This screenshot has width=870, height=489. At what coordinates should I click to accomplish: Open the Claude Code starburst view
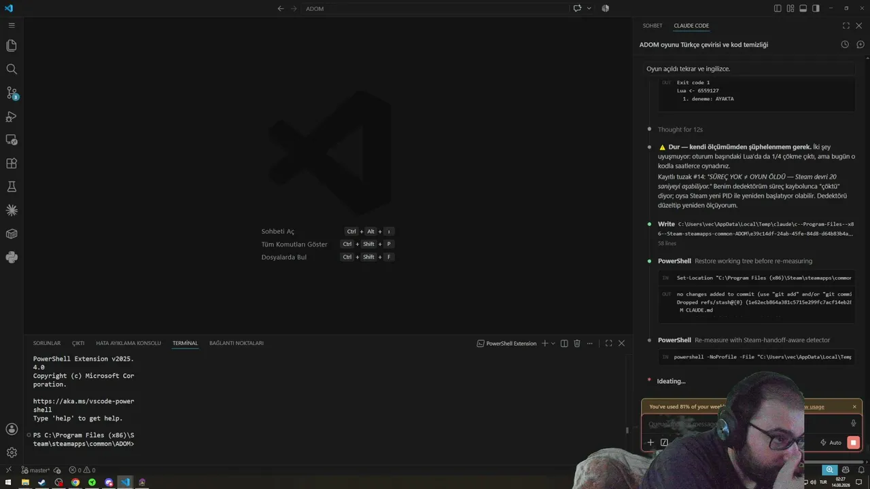click(12, 211)
